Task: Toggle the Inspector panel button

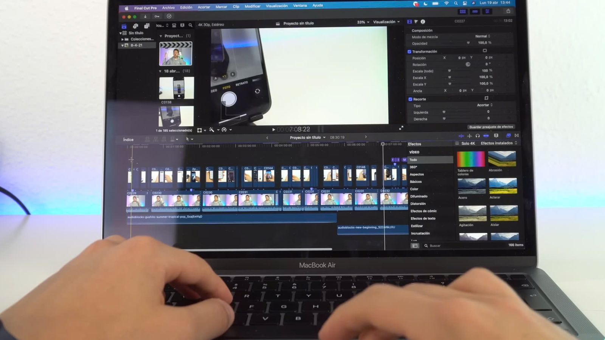Action: click(487, 12)
